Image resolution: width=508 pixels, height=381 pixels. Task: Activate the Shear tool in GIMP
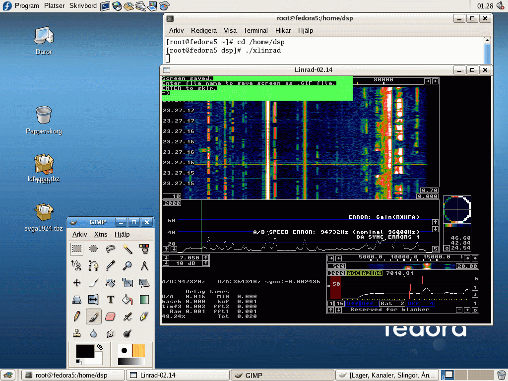pyautogui.click(x=144, y=282)
